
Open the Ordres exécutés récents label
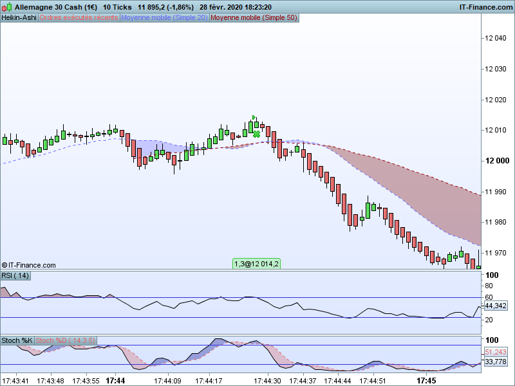pos(79,18)
